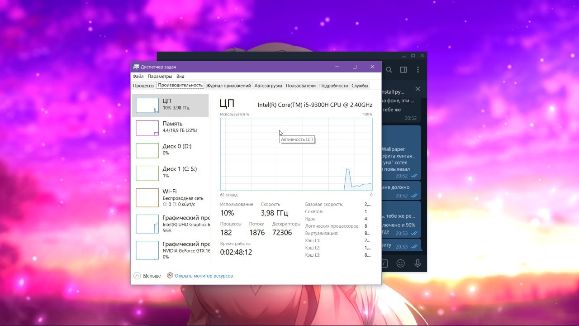This screenshot has width=579, height=326.
Task: Select Диск 1 (C: S:) in sidebar
Action: pos(171,173)
